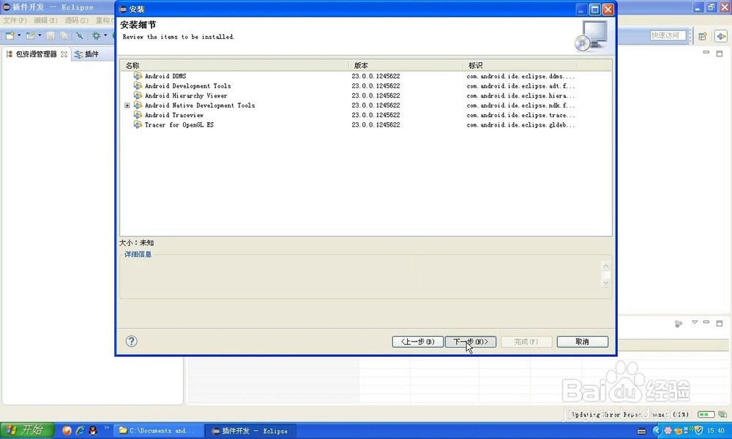Image resolution: width=732 pixels, height=439 pixels.
Task: Open the 编辑(E) menu
Action: coord(45,20)
